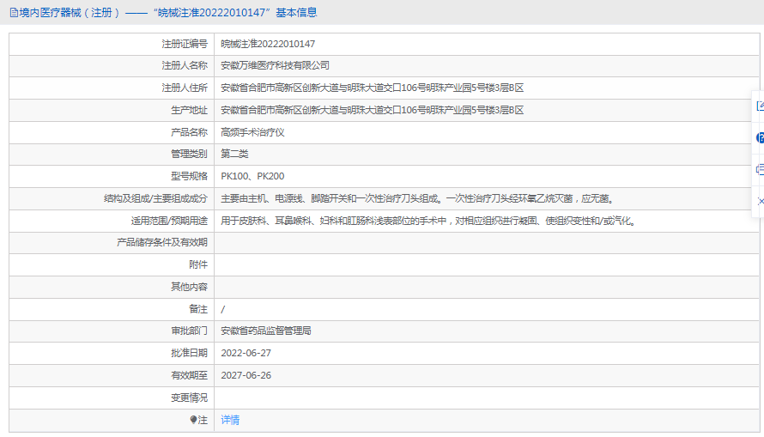Image resolution: width=764 pixels, height=437 pixels.
Task: Click the X close icon in the side panel
Action: tap(761, 201)
